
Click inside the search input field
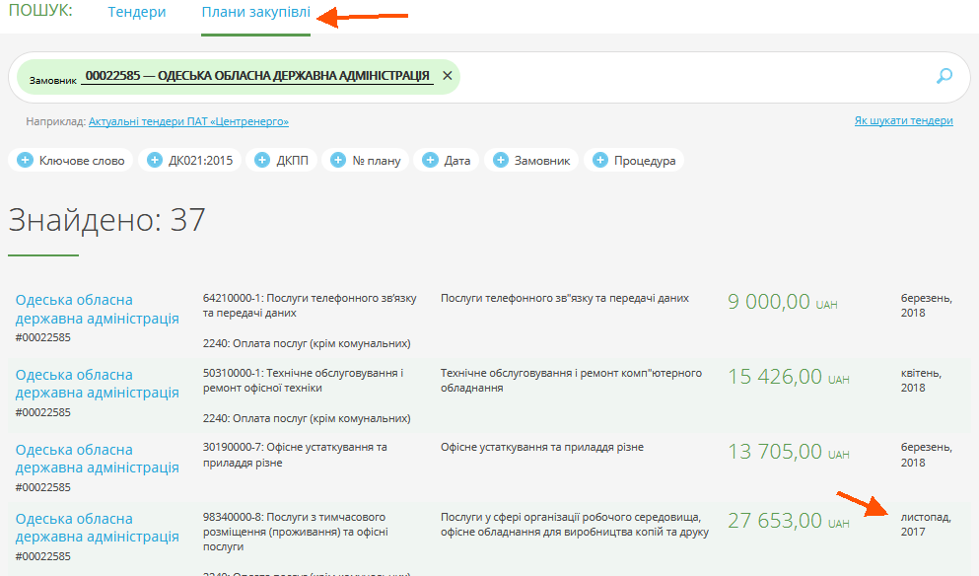(x=690, y=77)
